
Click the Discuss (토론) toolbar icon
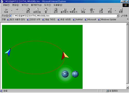pos(121,11)
